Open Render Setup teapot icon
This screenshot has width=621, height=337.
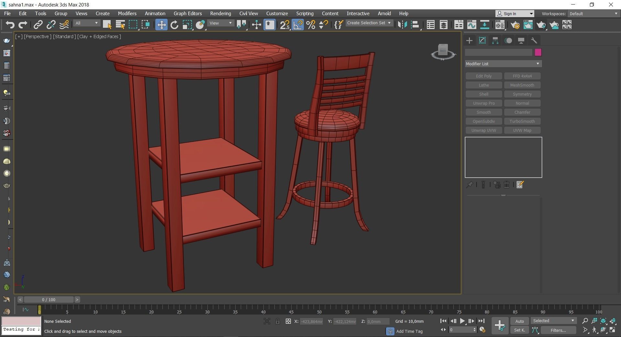coord(515,25)
